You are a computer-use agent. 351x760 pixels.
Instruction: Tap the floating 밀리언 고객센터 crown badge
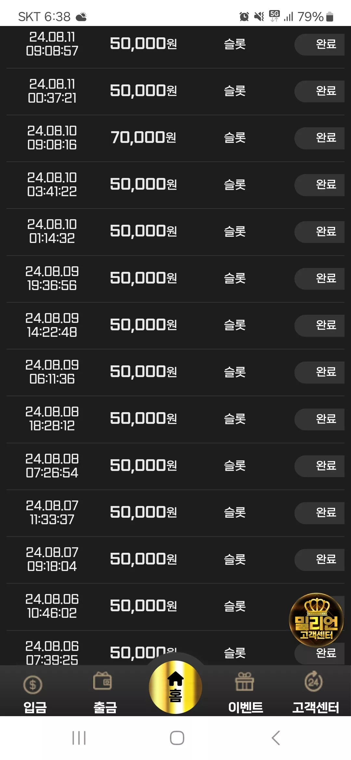(316, 620)
